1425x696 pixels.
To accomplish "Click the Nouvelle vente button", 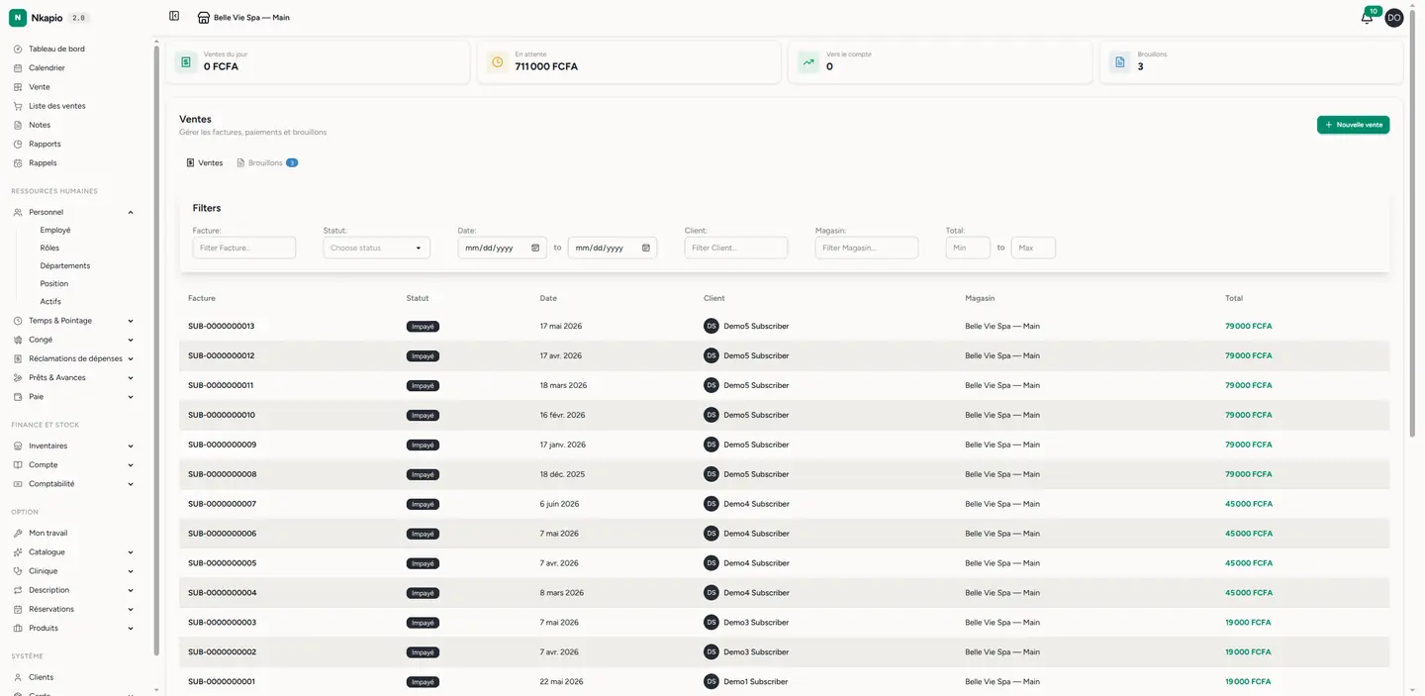I will click(x=1353, y=125).
